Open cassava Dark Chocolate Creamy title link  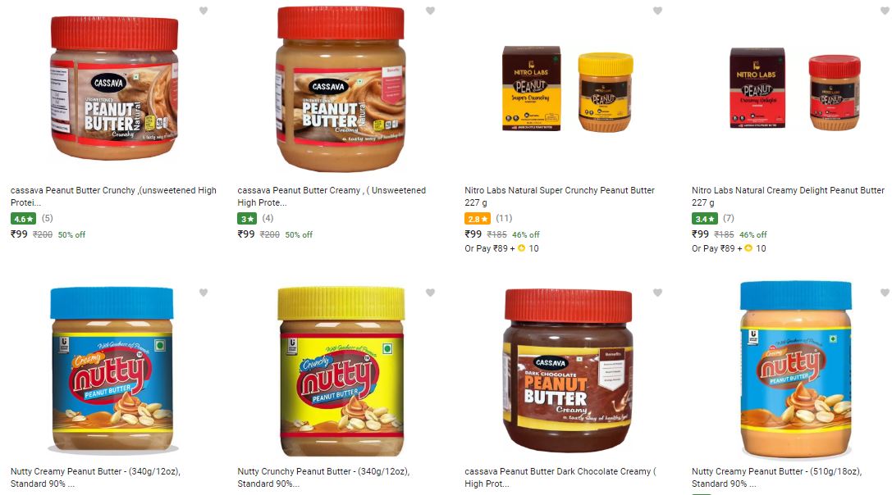point(560,478)
